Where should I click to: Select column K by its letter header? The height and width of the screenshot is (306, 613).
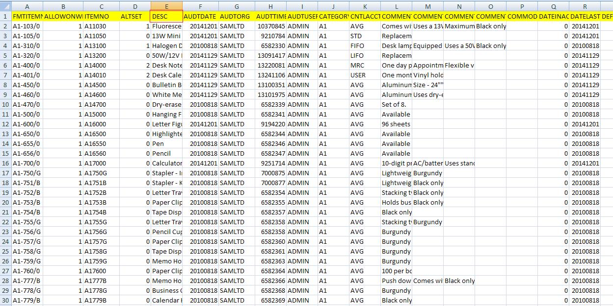pos(365,6)
